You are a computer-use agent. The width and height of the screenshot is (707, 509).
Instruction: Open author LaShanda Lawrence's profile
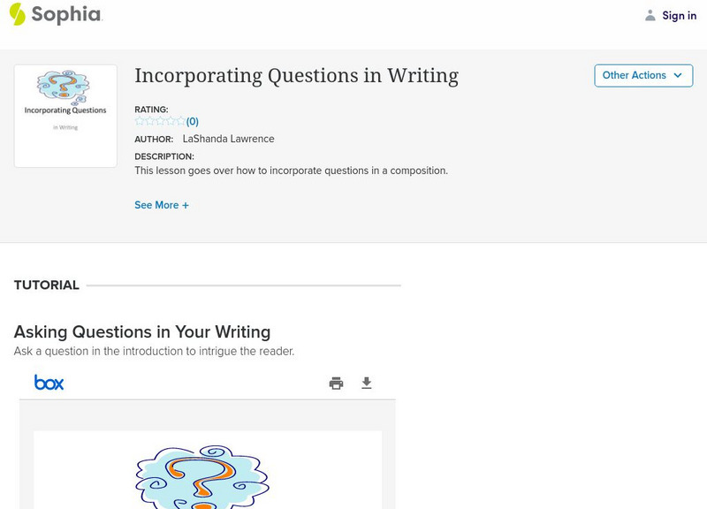(228, 139)
